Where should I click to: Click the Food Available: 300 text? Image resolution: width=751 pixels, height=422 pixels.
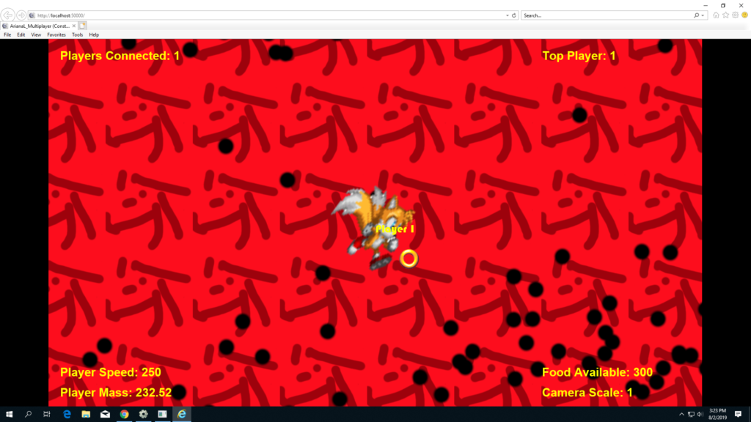pyautogui.click(x=597, y=372)
